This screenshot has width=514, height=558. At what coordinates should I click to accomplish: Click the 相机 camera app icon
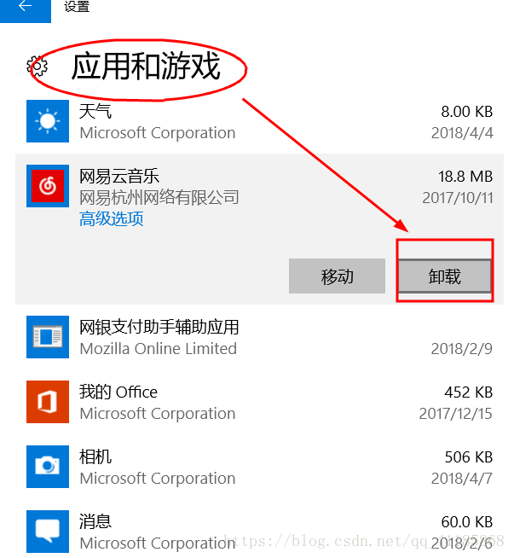[48, 466]
